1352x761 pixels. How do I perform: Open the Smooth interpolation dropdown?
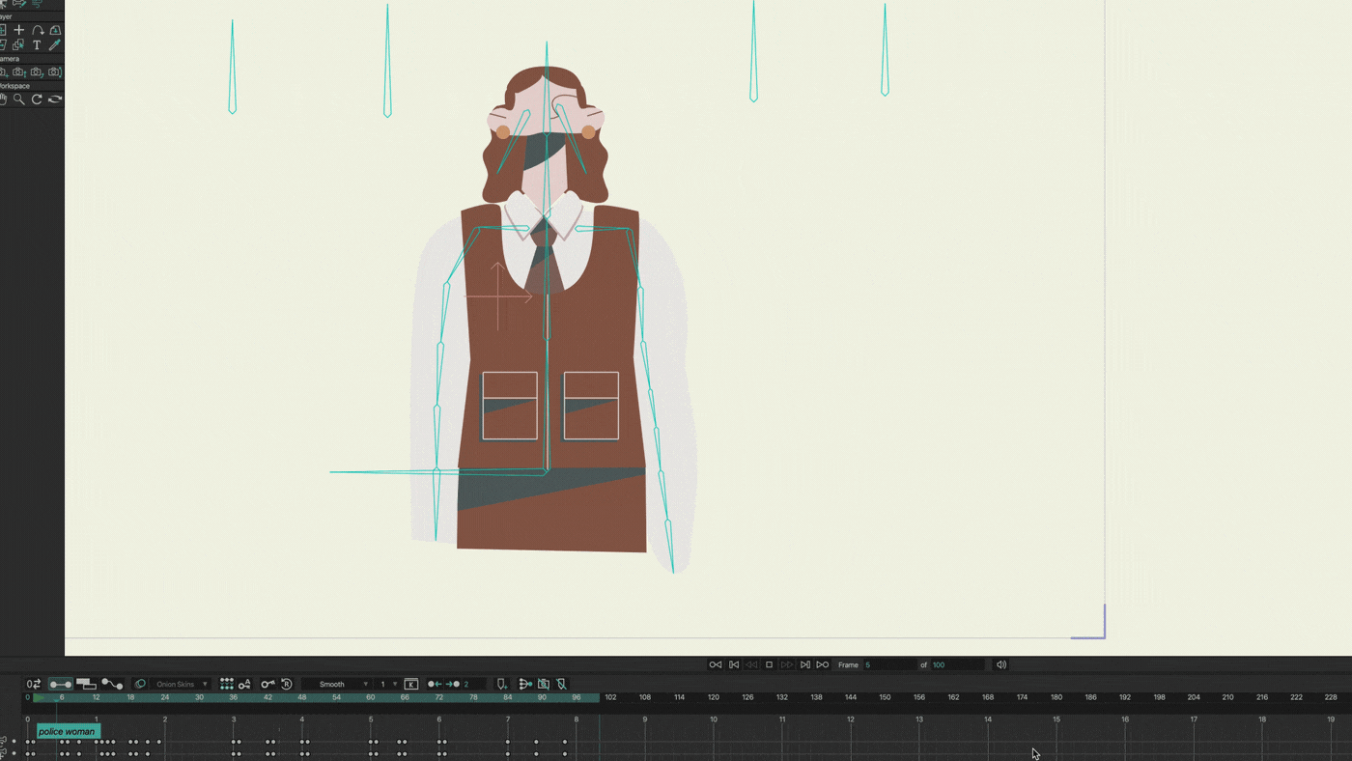[x=337, y=684]
